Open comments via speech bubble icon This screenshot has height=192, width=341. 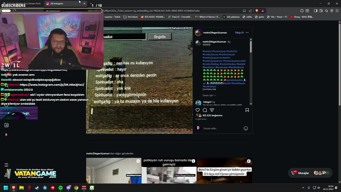pos(205,110)
